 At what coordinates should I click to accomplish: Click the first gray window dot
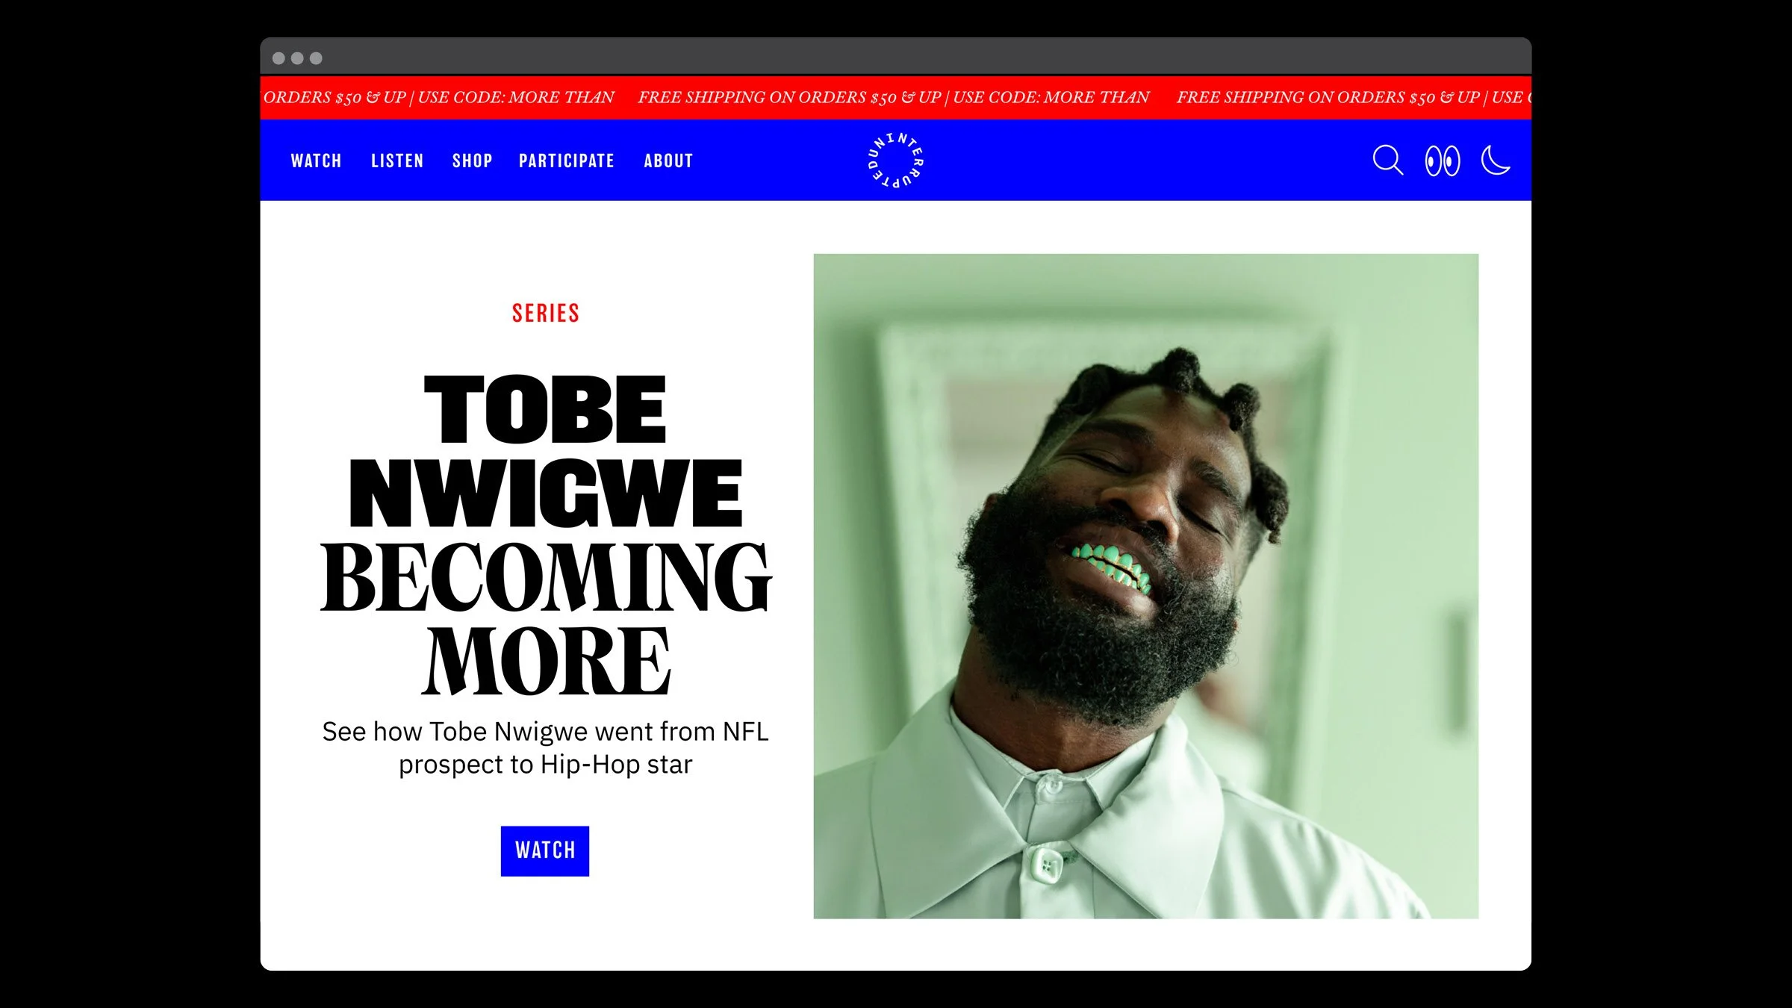[x=279, y=58]
